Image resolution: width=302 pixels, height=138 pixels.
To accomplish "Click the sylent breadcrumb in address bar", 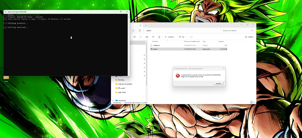I will tap(149, 30).
